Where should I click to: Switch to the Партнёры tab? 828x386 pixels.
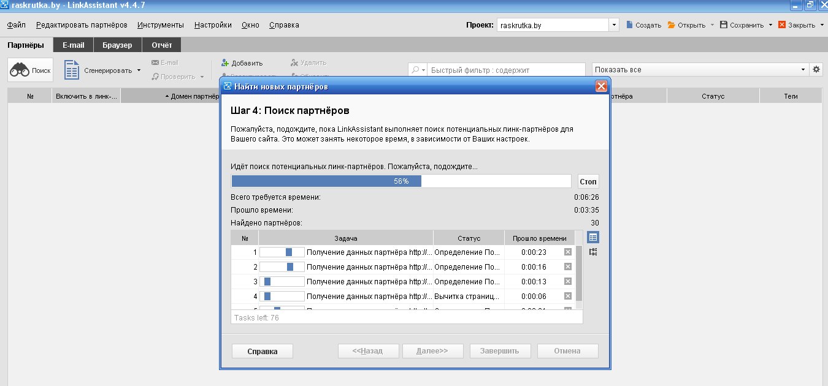26,45
